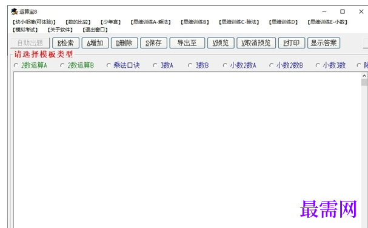Open the 【幼小衔接(可体验)】 menu
The height and width of the screenshot is (228, 368).
tap(34, 22)
